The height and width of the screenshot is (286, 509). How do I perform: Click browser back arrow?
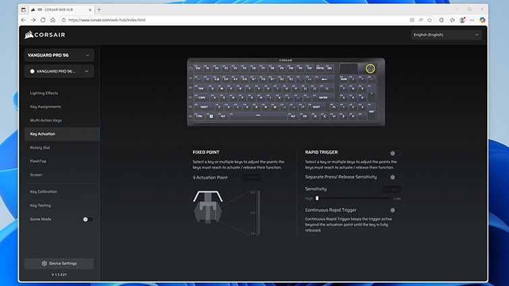[x=23, y=20]
